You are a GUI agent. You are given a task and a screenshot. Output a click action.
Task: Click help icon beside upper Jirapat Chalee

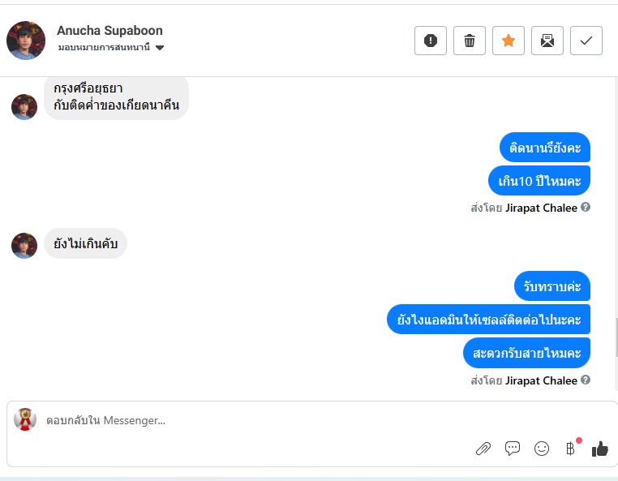pyautogui.click(x=586, y=207)
